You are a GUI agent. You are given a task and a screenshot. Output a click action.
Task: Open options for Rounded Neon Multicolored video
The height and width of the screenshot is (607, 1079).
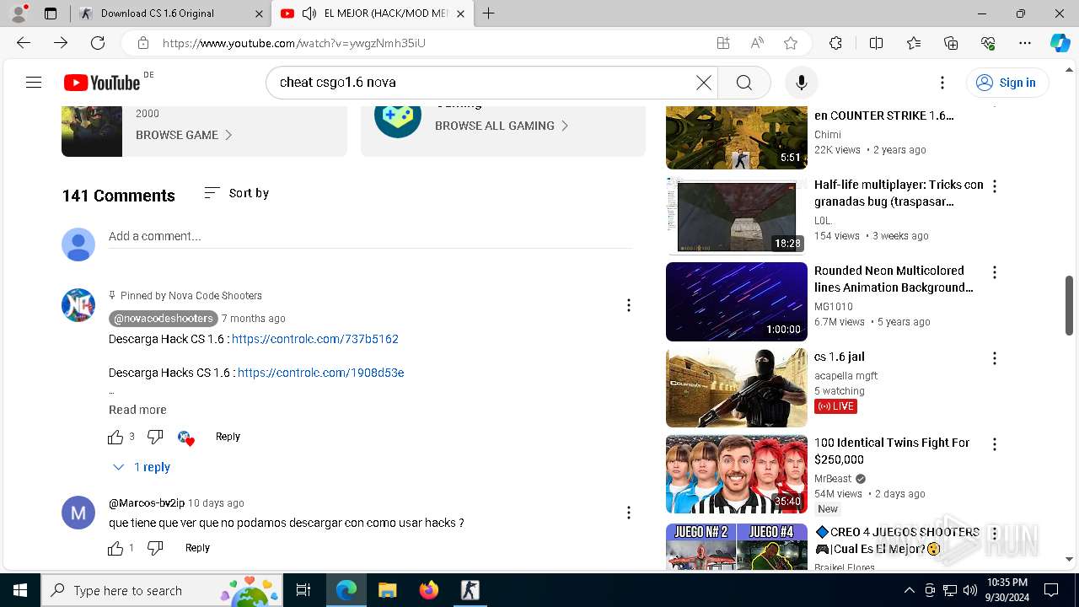pos(995,272)
